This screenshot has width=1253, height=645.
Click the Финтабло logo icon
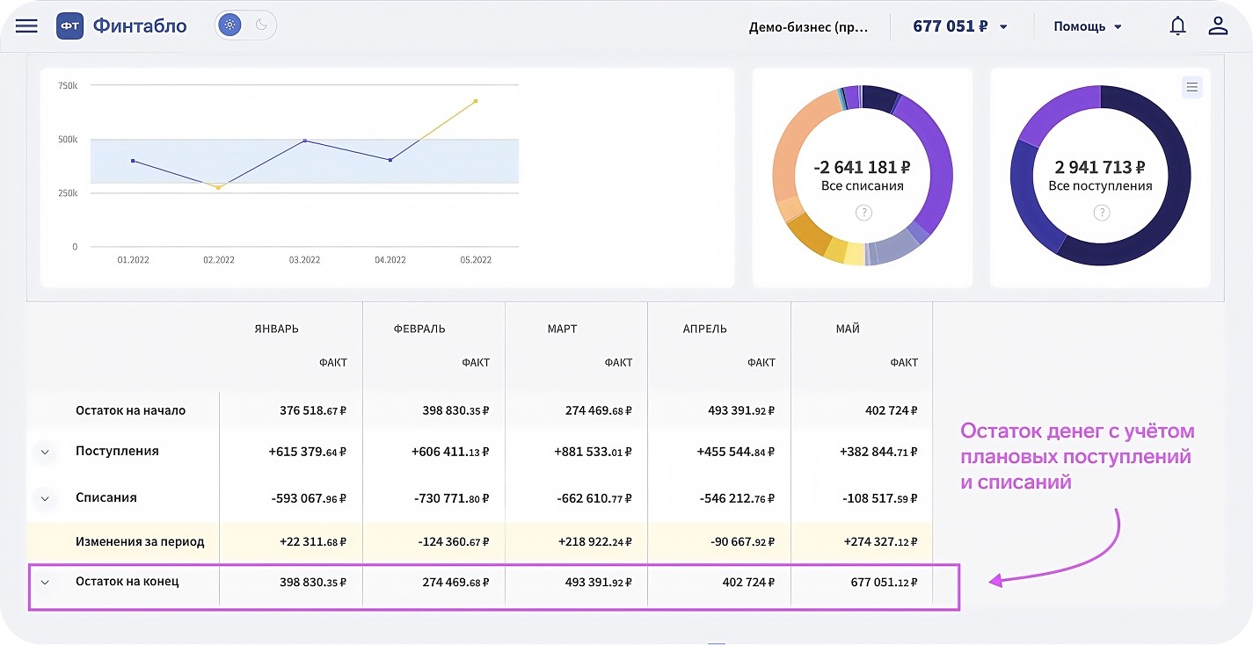[x=70, y=25]
